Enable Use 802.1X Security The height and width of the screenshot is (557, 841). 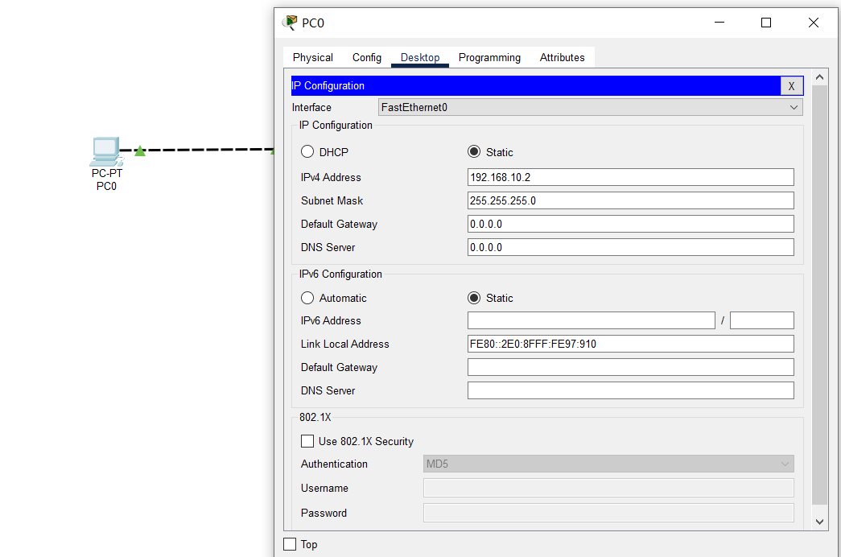[x=307, y=441]
